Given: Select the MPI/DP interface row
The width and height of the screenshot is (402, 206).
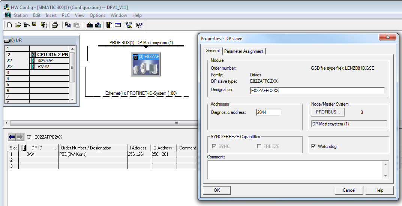Looking at the screenshot, I should (37, 60).
